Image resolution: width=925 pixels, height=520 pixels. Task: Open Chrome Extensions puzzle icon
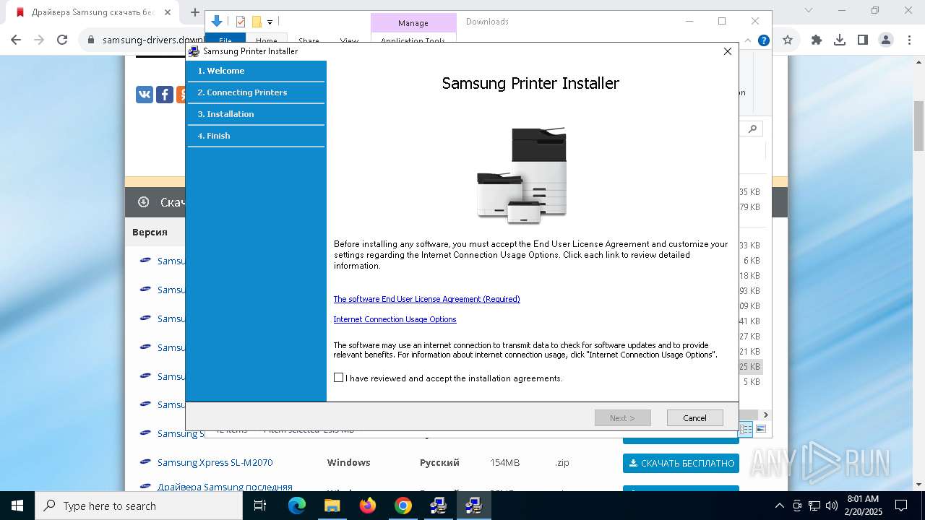(817, 40)
